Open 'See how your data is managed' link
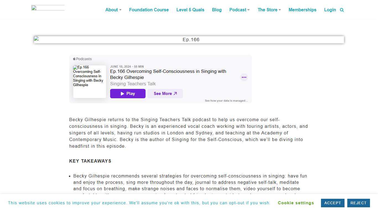The width and height of the screenshot is (378, 212). (226, 101)
